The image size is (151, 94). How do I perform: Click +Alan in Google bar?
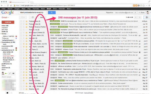point(4,9)
